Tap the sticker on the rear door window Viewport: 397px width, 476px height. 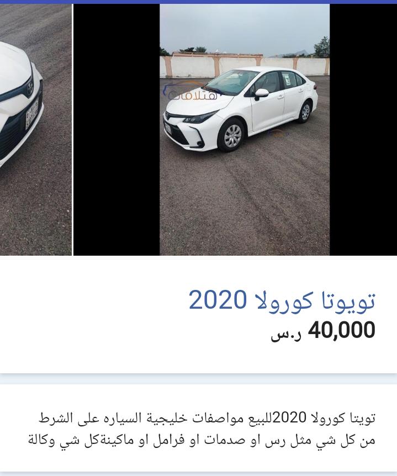287,79
